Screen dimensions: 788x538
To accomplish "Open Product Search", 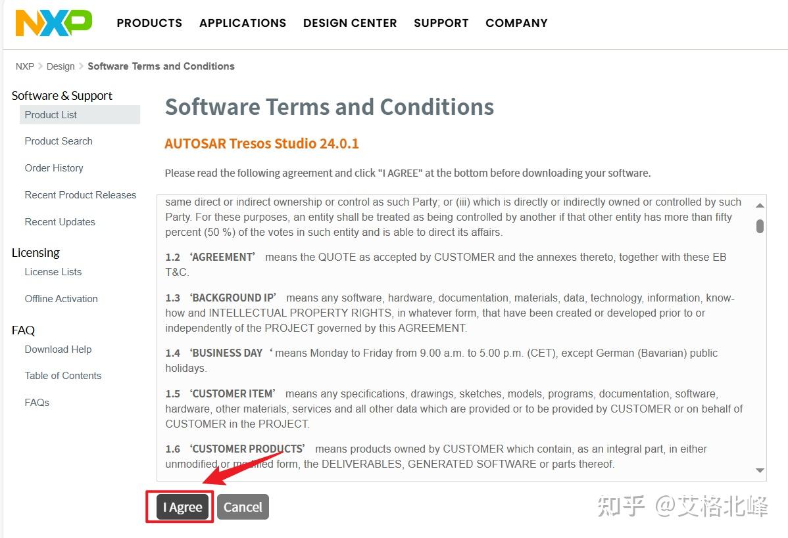I will 58,141.
